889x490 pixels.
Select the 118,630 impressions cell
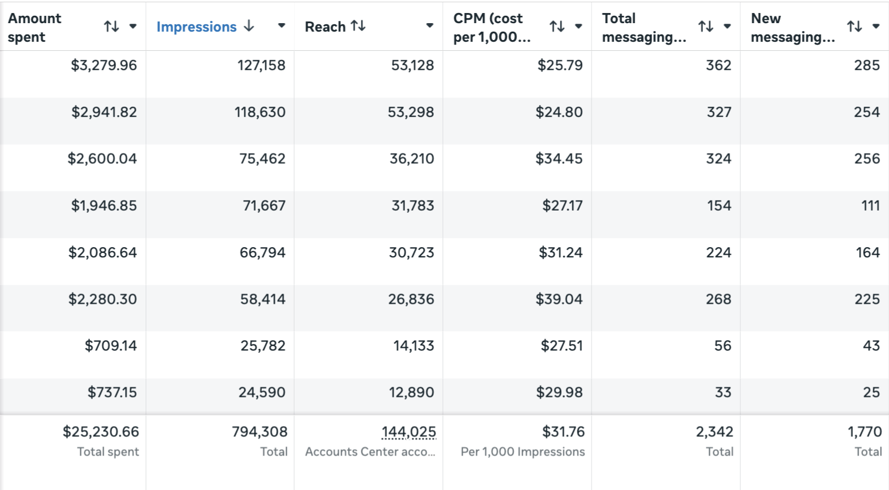[260, 112]
